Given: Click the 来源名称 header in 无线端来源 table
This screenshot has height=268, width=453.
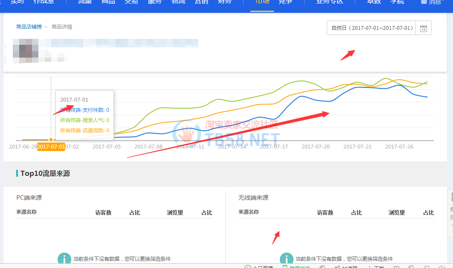Looking at the screenshot, I should coord(249,212).
